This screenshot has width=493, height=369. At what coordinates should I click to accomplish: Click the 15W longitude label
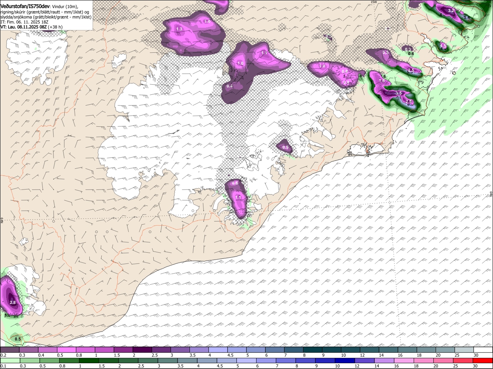373,2
